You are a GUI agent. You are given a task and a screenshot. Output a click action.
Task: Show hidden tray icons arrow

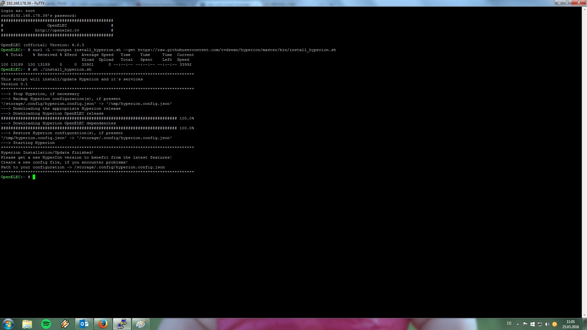pos(518,324)
